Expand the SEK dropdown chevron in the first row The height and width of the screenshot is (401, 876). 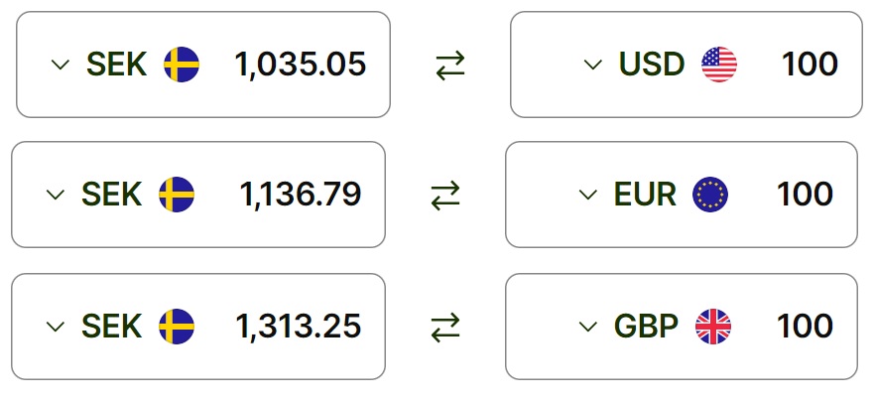coord(60,65)
